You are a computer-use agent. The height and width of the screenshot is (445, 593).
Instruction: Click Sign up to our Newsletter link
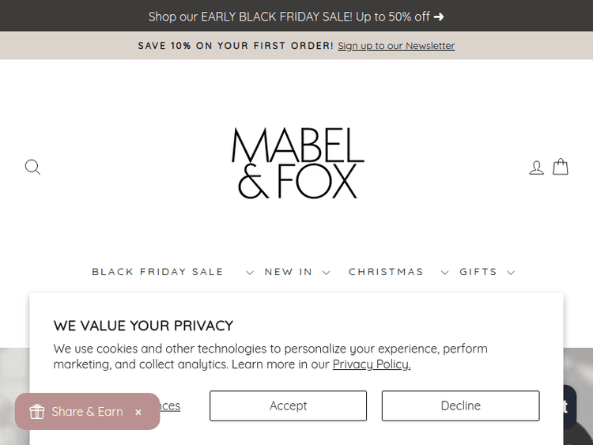coord(396,46)
